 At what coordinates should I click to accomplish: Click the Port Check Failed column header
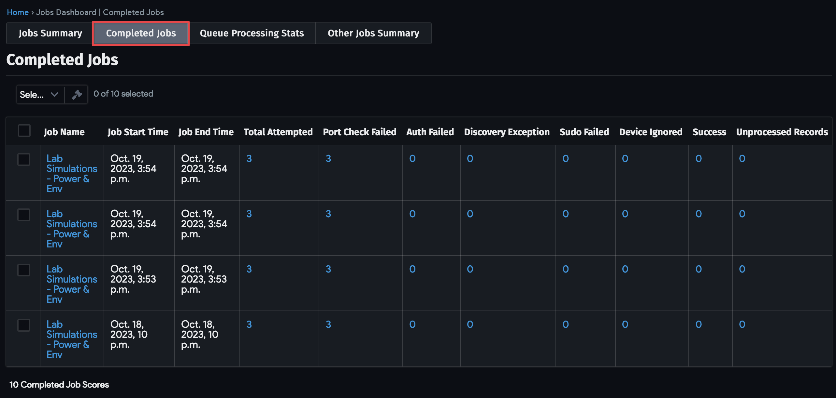click(x=360, y=132)
